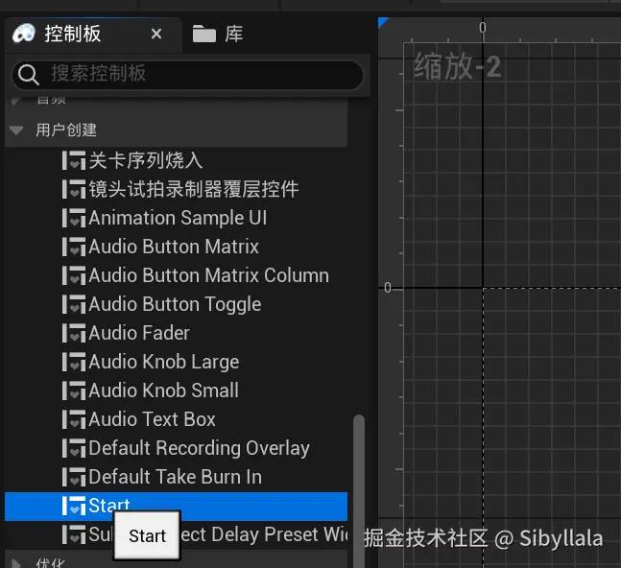Select Audio Button Toggle entry
This screenshot has width=621, height=568.
(x=176, y=304)
